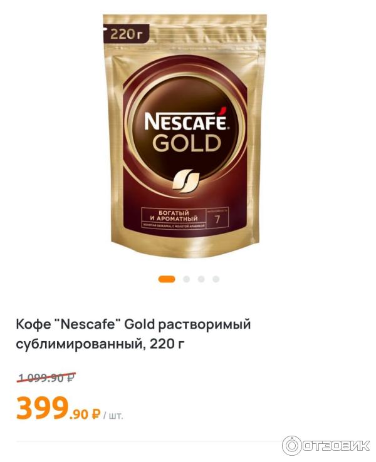
Task: Click the crossed-out price 1 099.90 ₽
Action: click(x=46, y=377)
